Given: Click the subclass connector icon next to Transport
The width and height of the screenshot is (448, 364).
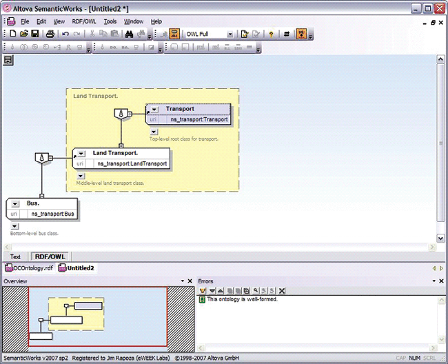Looking at the screenshot, I should pos(121,114).
